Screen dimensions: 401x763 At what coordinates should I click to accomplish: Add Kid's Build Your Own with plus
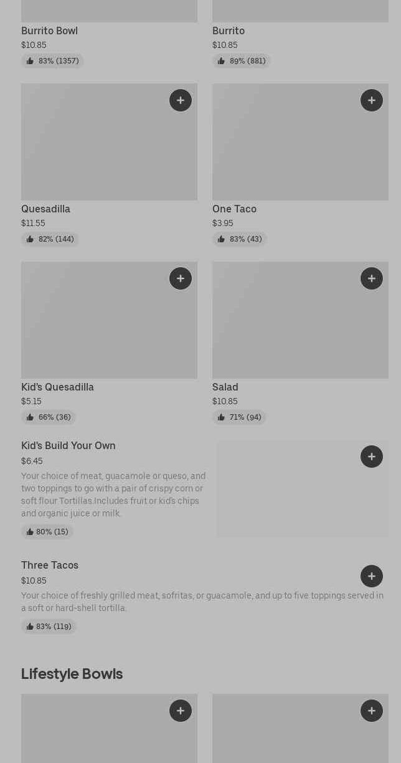pyautogui.click(x=372, y=457)
